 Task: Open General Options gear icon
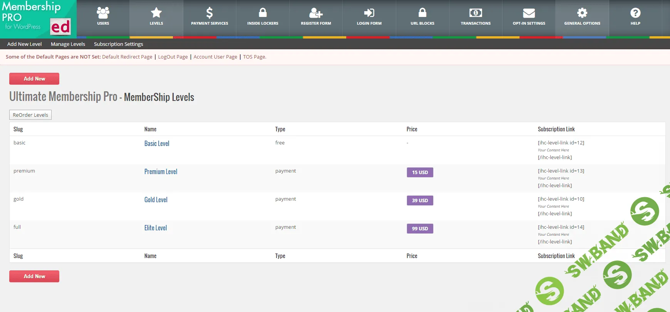click(582, 13)
